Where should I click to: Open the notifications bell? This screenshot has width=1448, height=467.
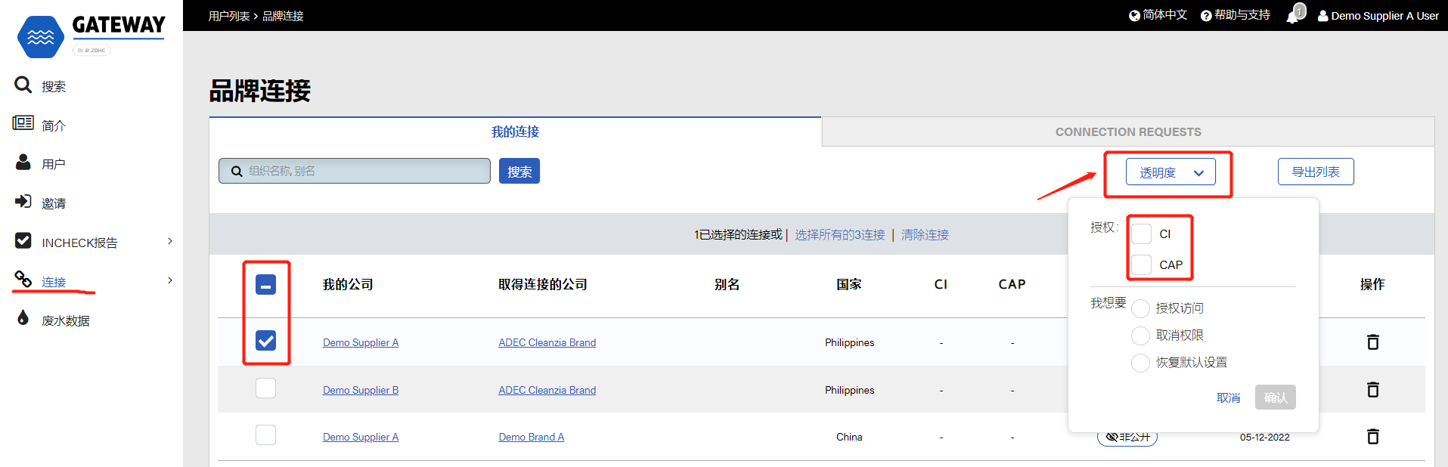pos(1293,17)
